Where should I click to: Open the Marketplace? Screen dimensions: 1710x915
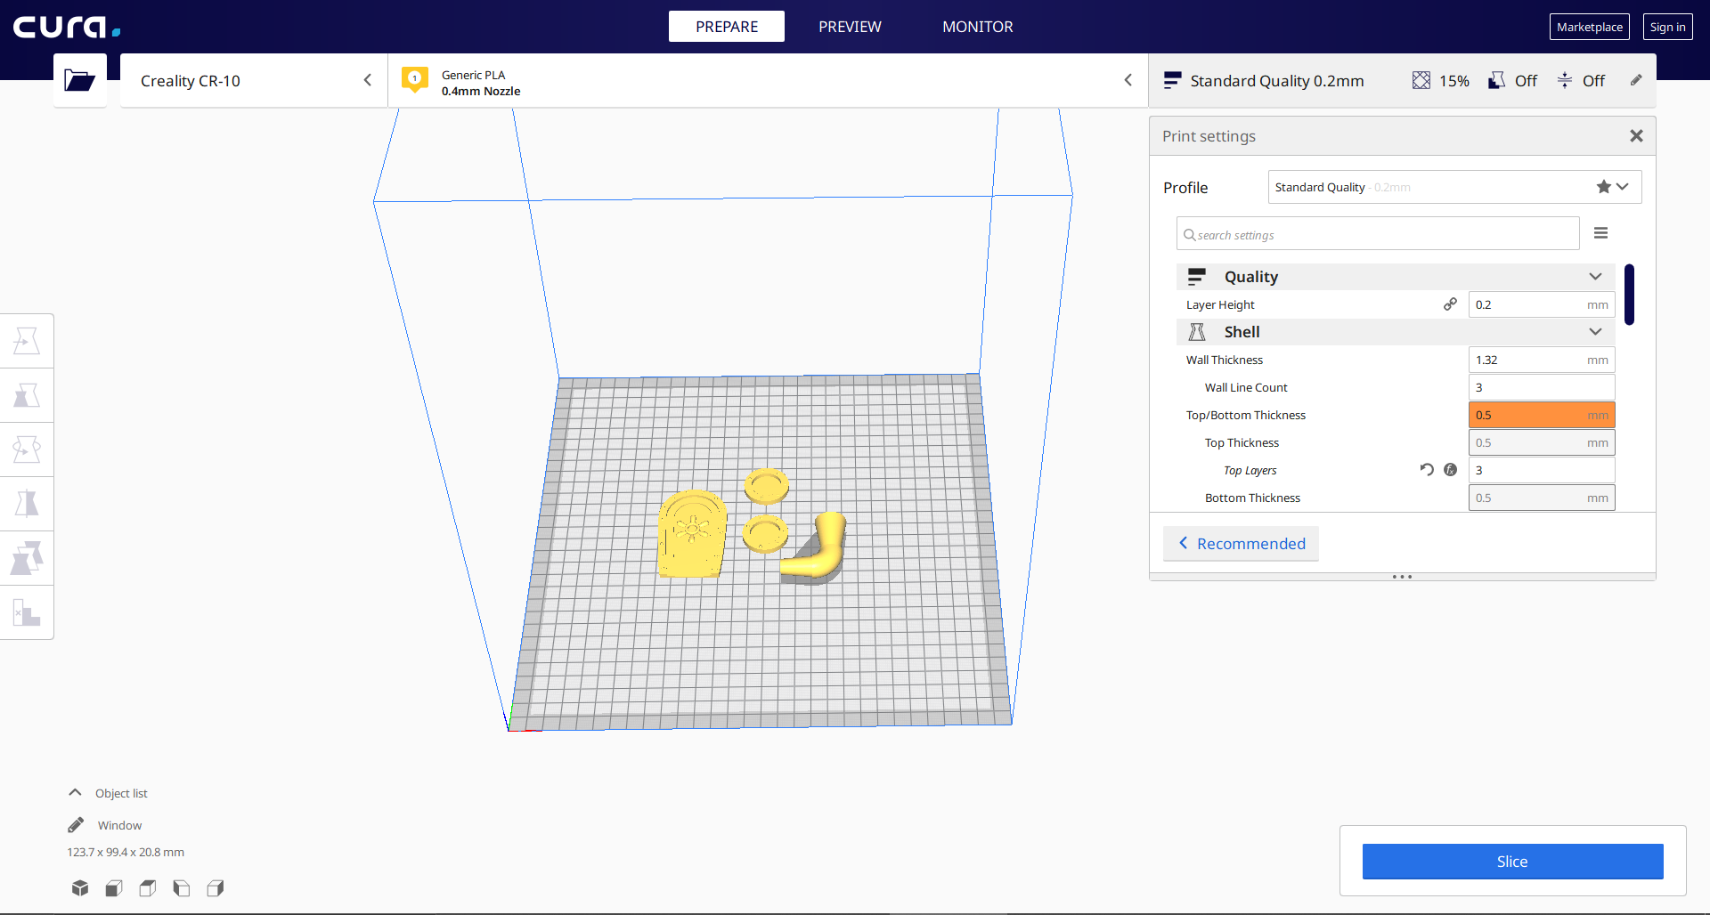tap(1590, 27)
